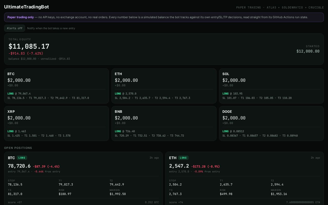Viewport: 328px width, 205px height.
Task: Click ETH position T1 value 2,635.7
Action: click(x=226, y=184)
